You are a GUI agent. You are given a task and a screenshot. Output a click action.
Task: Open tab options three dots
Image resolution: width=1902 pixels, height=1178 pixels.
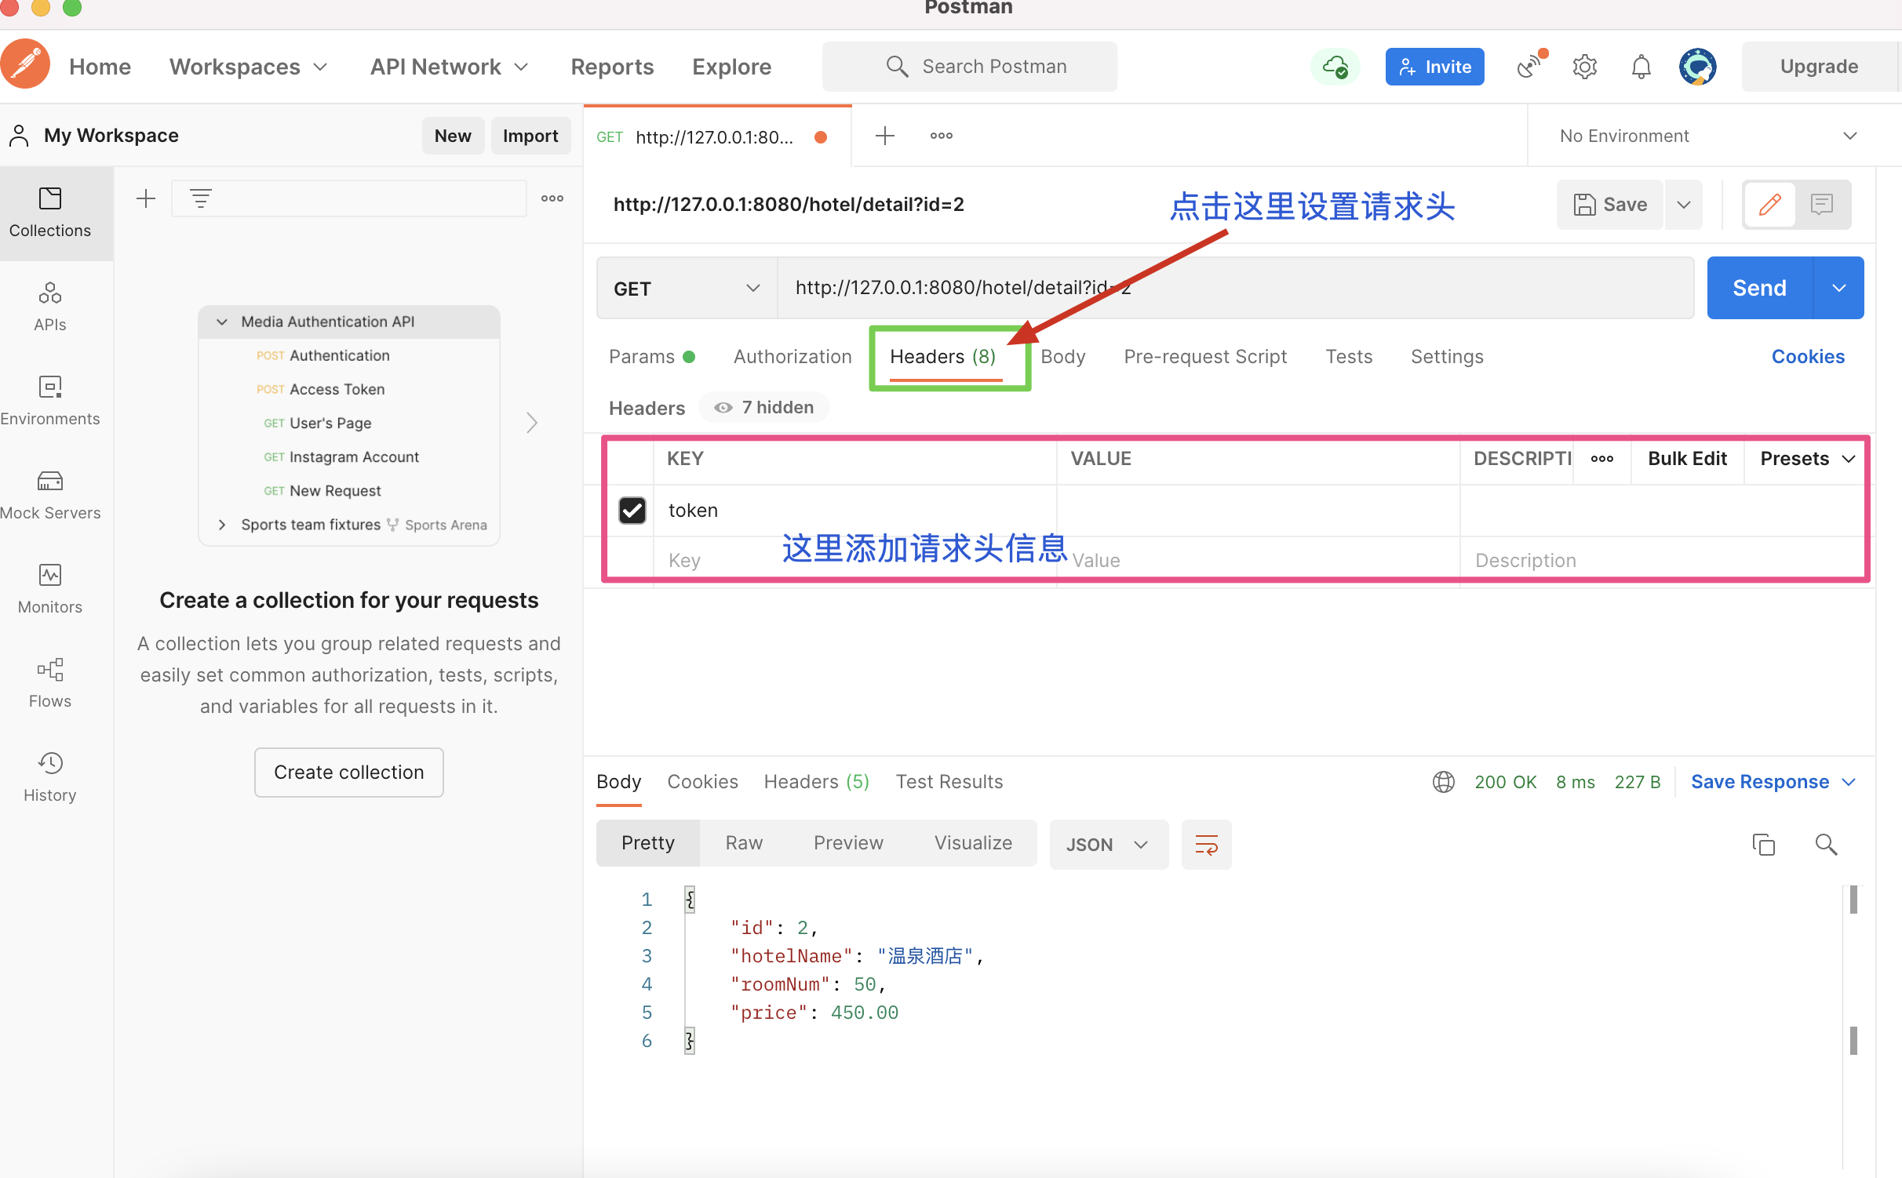click(x=942, y=136)
